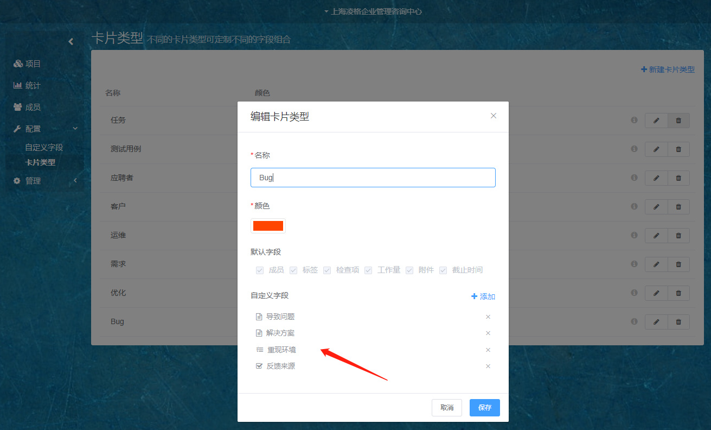This screenshot has height=430, width=711.
Task: Click the trash icon for Bug row
Action: (x=678, y=322)
